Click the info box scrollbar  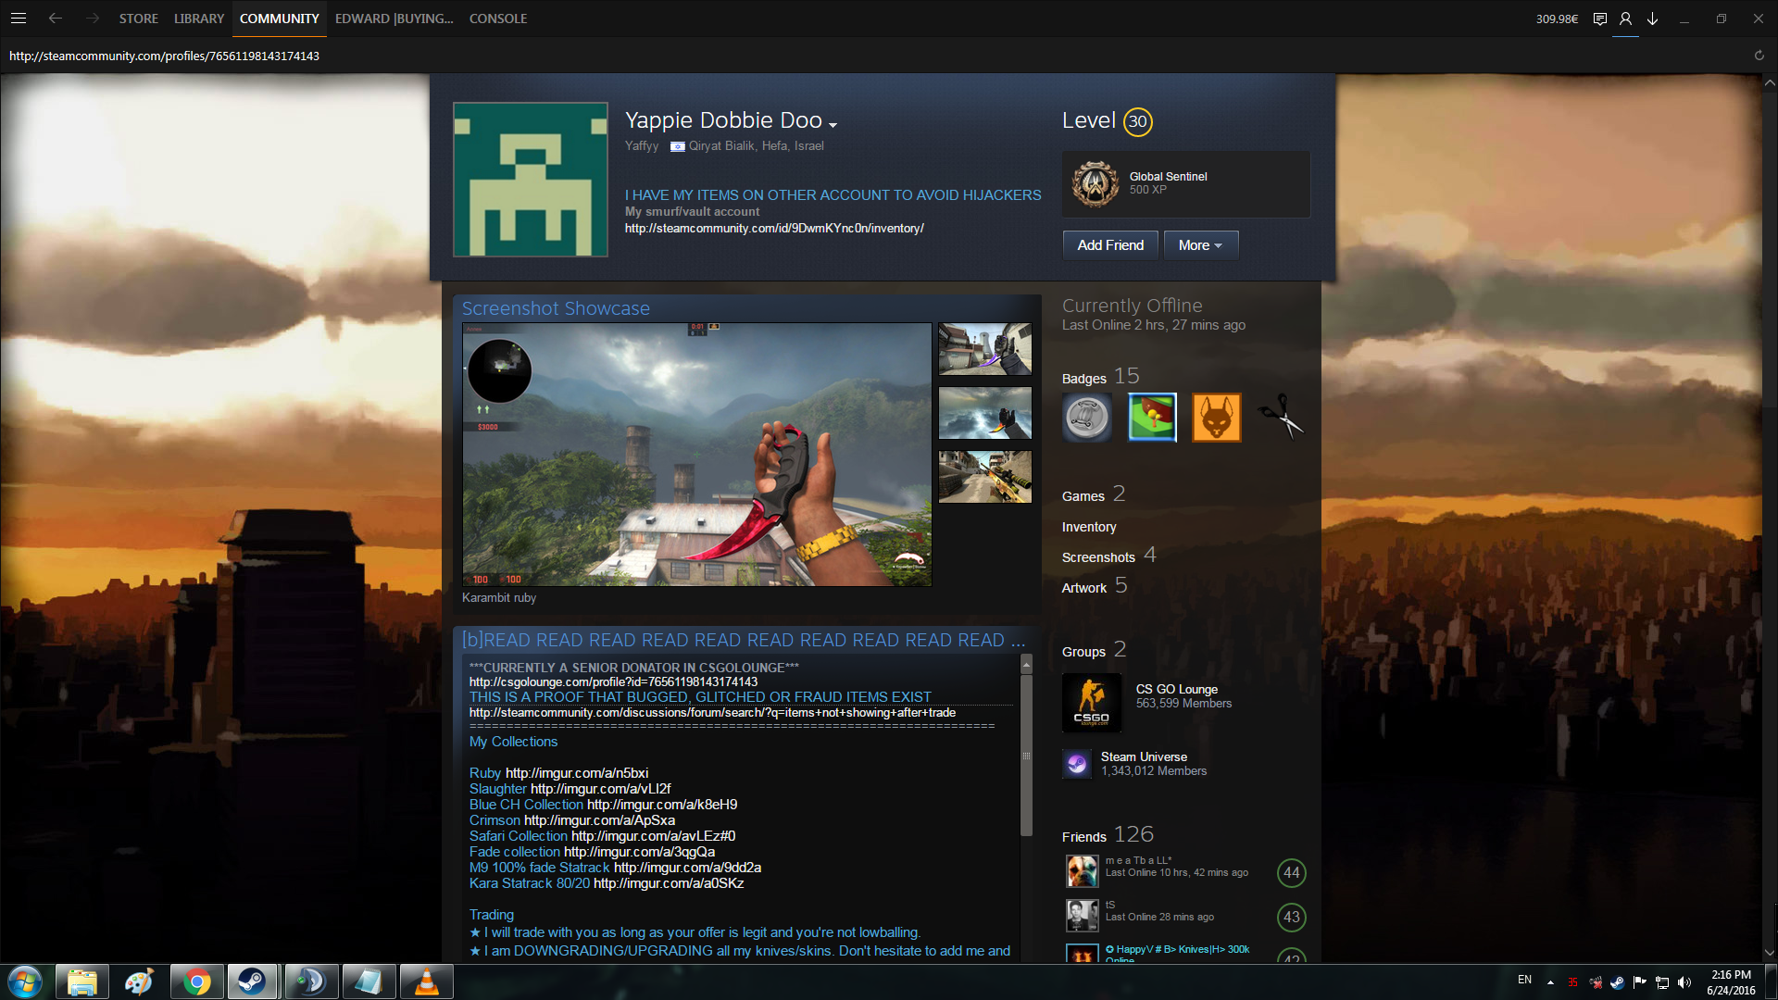click(x=1026, y=755)
